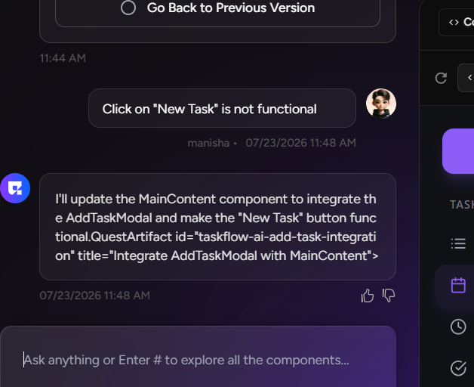Image resolution: width=474 pixels, height=387 pixels.
Task: Refresh the preview with the reload icon
Action: tap(441, 78)
